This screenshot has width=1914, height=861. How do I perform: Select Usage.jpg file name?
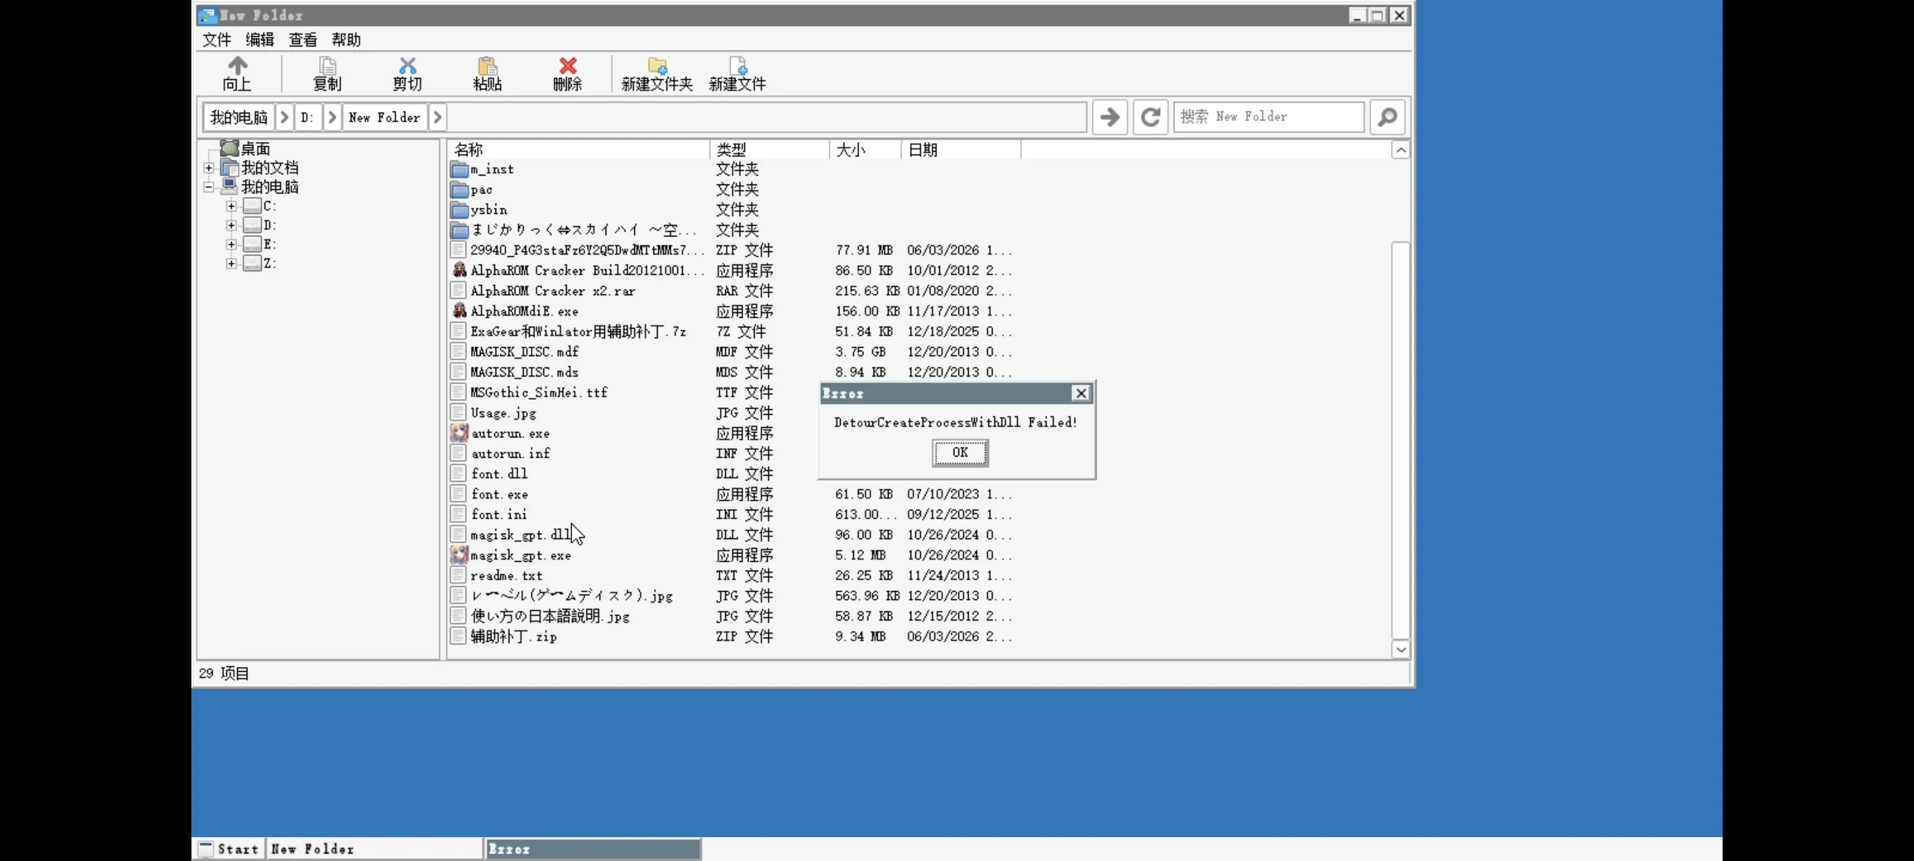503,413
